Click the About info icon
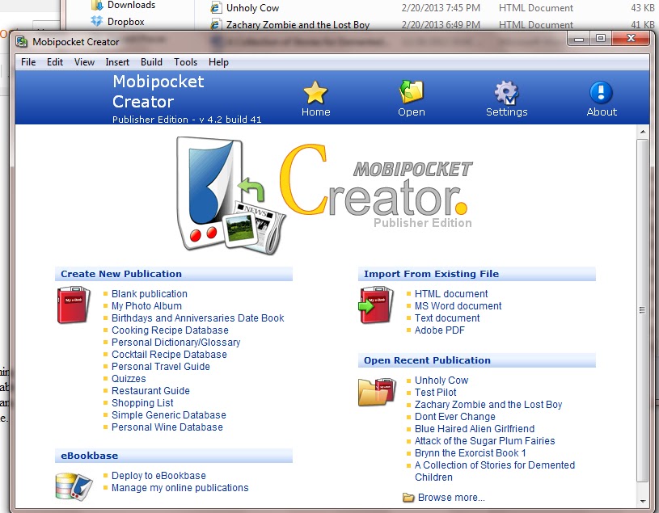The height and width of the screenshot is (513, 659). 601,92
